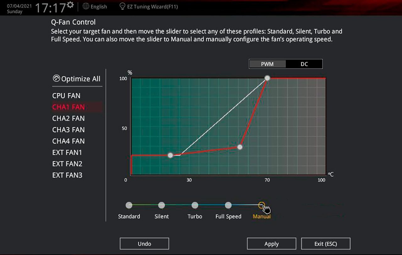Viewport: 402px width, 255px height.
Task: Choose EXT FAN1 from the list
Action: tap(67, 153)
